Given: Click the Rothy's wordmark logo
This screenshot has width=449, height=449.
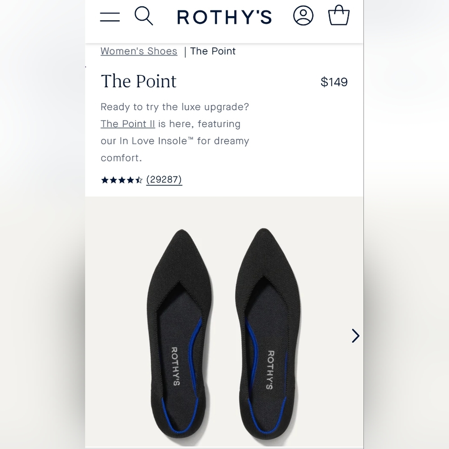Looking at the screenshot, I should click(x=224, y=17).
